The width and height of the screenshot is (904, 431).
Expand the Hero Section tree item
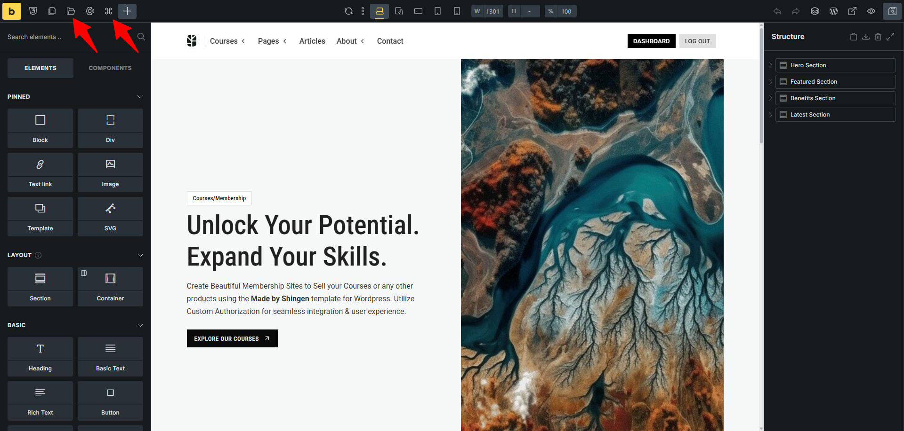(770, 65)
